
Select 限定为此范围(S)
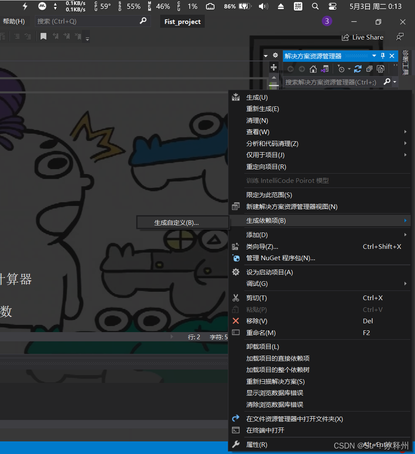[x=320, y=195]
